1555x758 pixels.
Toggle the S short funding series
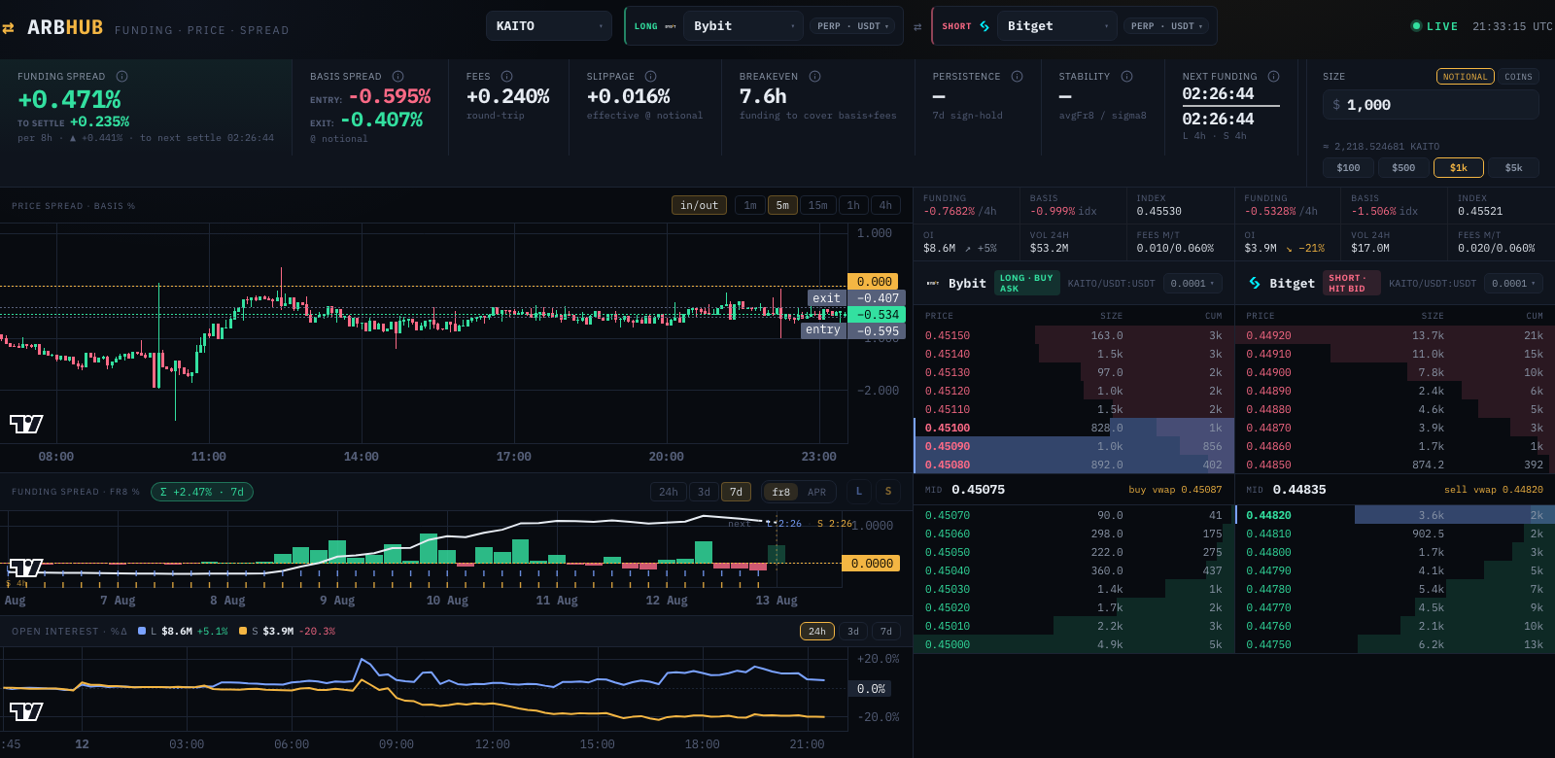888,492
